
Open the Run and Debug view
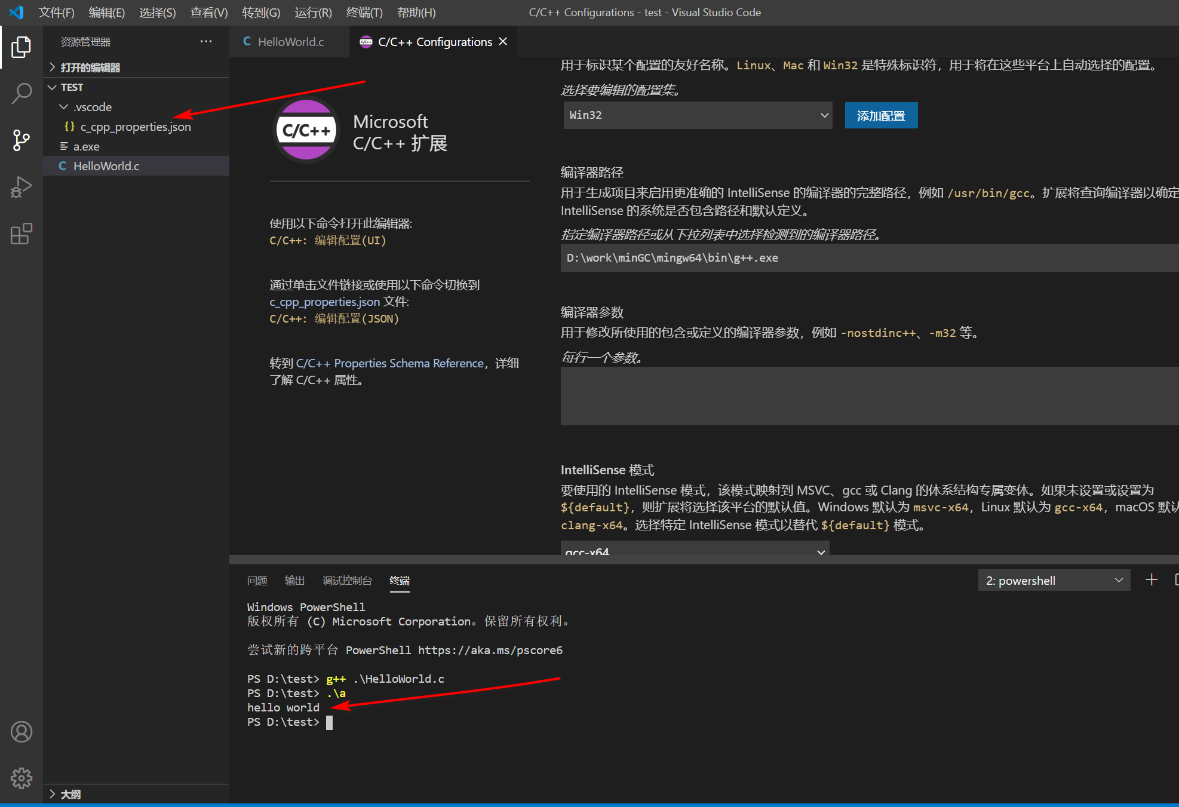(x=21, y=187)
